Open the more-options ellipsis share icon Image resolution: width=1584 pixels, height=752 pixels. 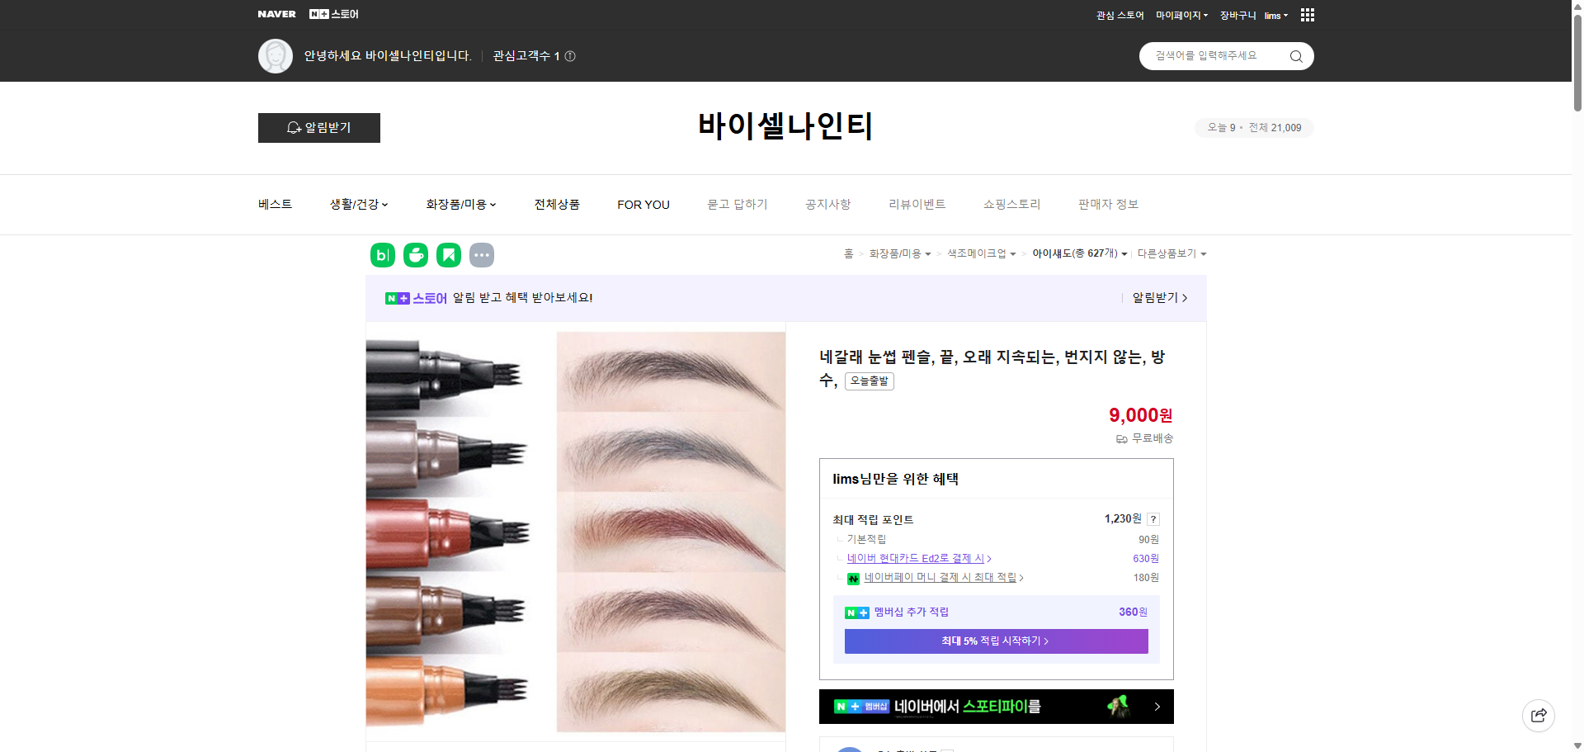coord(482,254)
